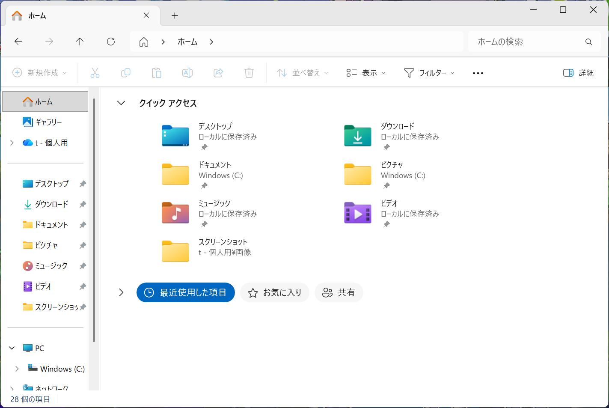Open the フィルター filter menu

429,73
